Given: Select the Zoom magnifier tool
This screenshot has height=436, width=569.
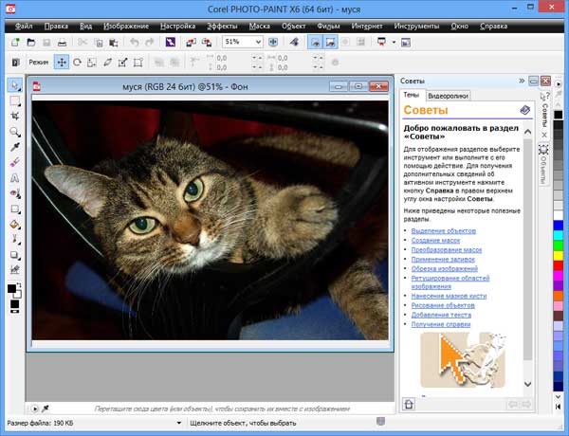Looking at the screenshot, I should pos(15,132).
